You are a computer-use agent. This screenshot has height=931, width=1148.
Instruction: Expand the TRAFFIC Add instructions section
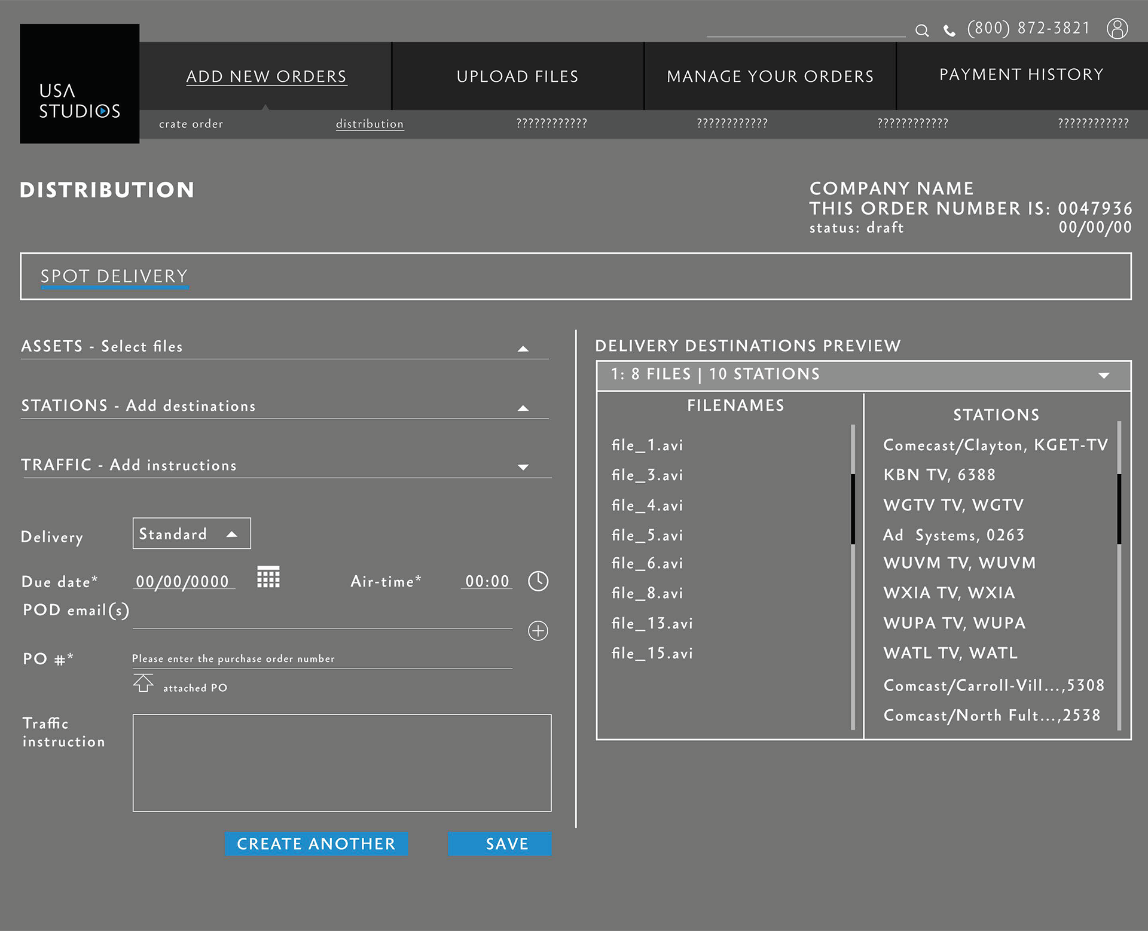click(x=523, y=467)
